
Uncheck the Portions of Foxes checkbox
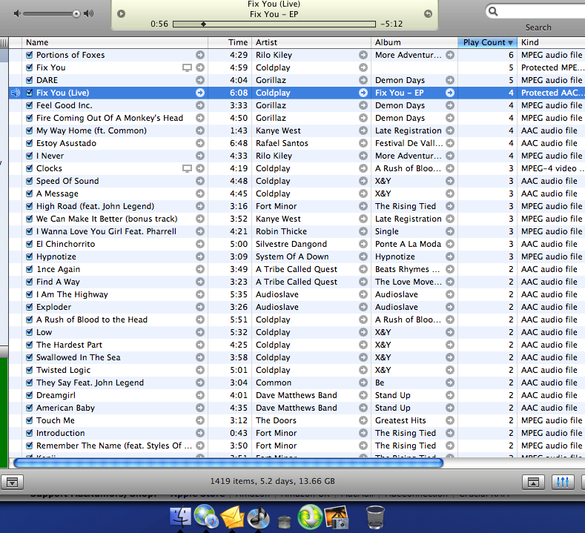pos(30,55)
